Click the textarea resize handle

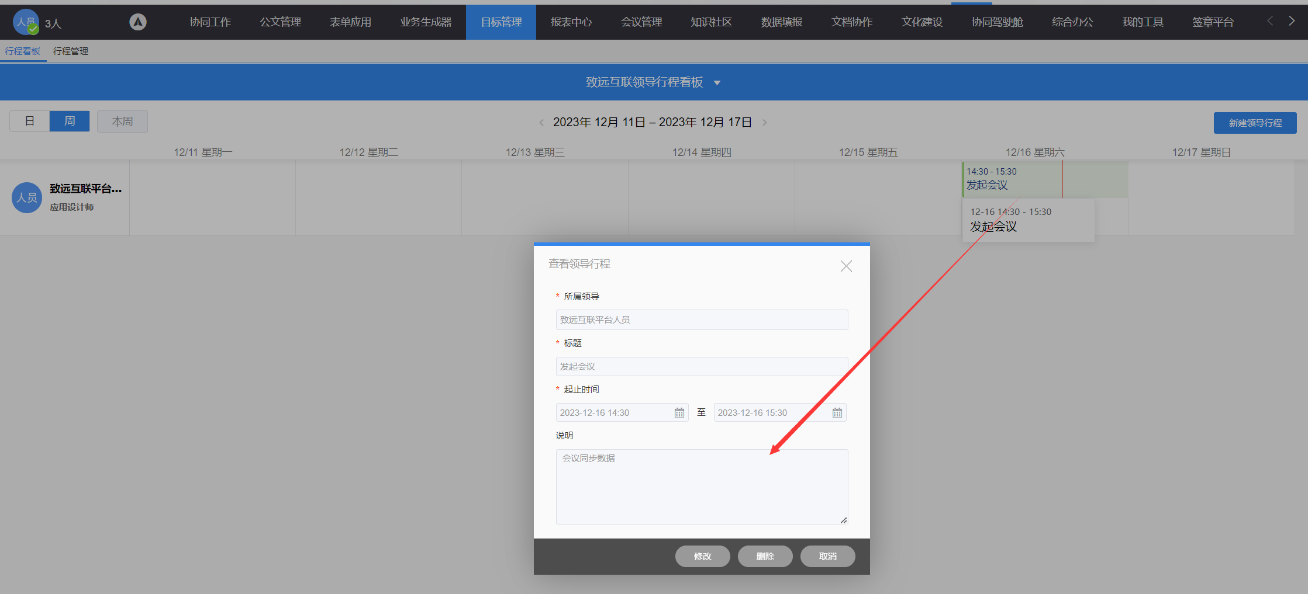[844, 520]
